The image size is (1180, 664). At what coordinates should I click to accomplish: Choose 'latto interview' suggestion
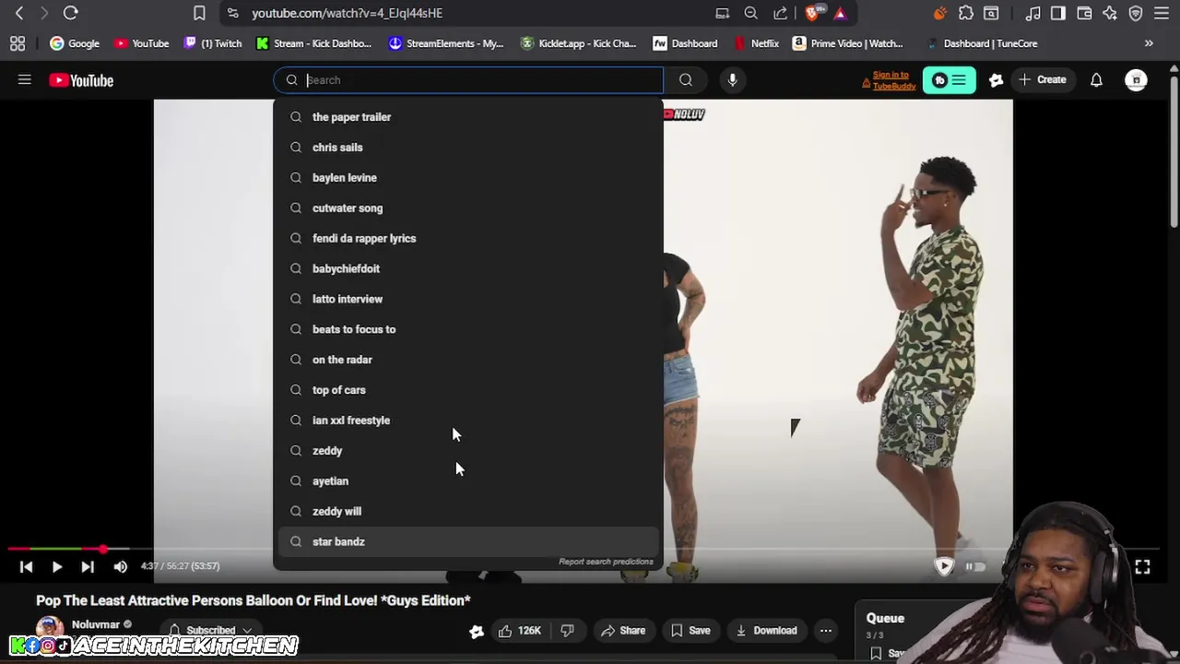(468, 299)
